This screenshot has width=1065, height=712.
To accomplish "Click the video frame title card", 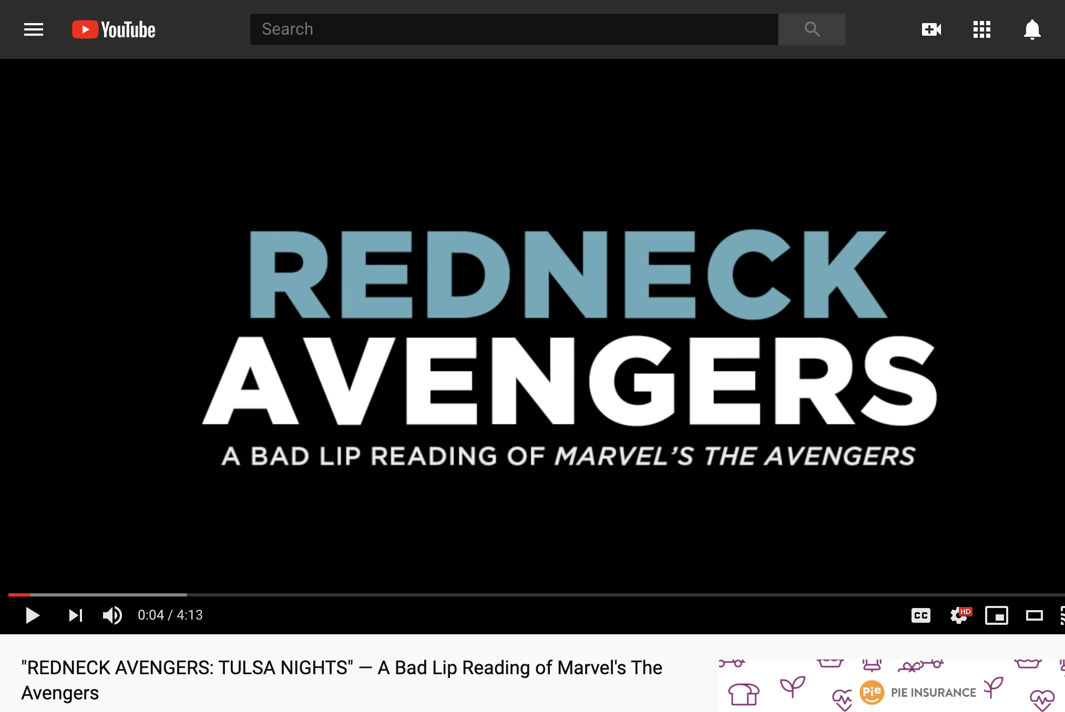I will pos(570,349).
